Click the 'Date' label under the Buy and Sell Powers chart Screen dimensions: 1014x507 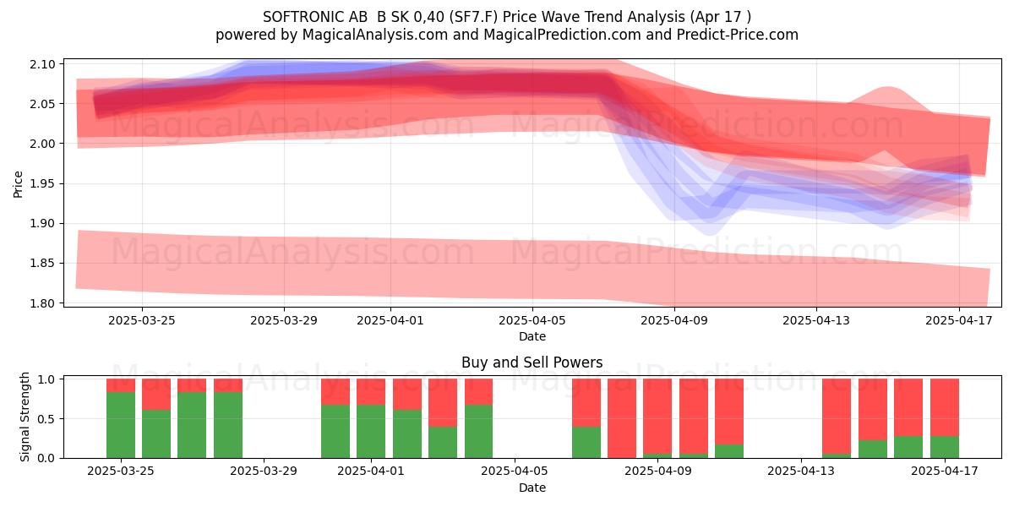pyautogui.click(x=532, y=488)
